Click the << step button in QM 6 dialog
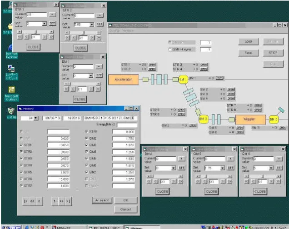Image resolution: width=289 pixels, height=229 pixels. tap(246, 182)
